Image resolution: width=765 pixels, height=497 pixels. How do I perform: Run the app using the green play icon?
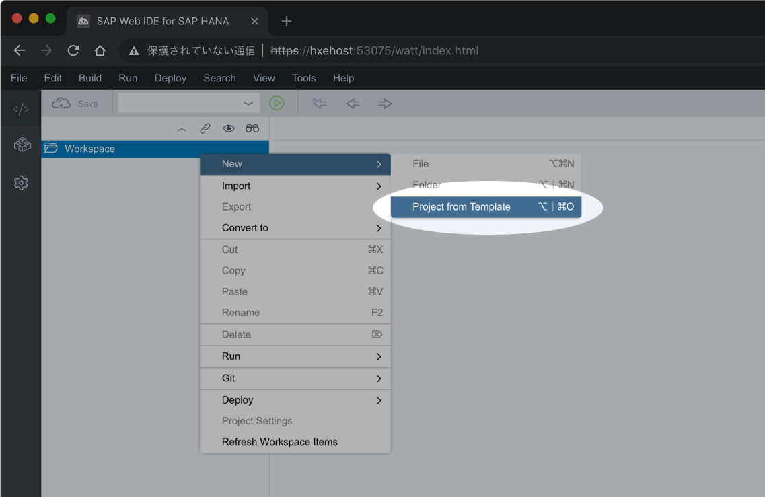coord(277,103)
